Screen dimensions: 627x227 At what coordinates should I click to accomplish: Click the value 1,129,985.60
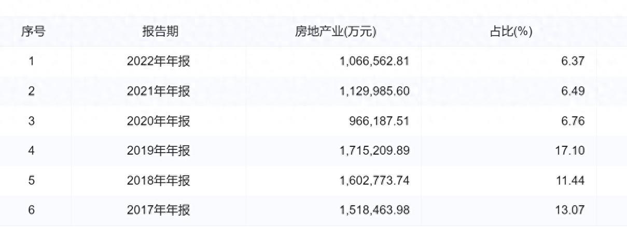[x=374, y=92]
